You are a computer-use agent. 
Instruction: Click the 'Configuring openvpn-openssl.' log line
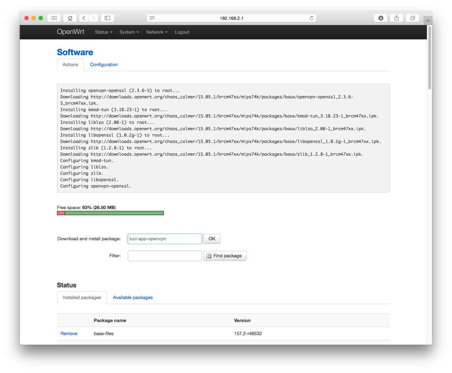(96, 186)
